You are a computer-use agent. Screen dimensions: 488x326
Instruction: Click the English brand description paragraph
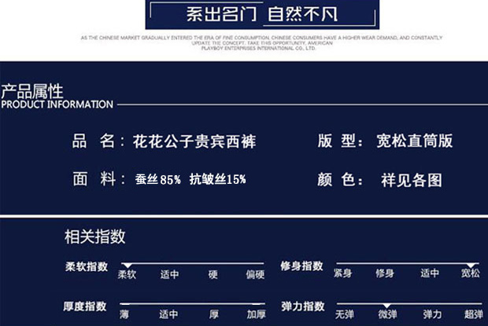pyautogui.click(x=261, y=43)
